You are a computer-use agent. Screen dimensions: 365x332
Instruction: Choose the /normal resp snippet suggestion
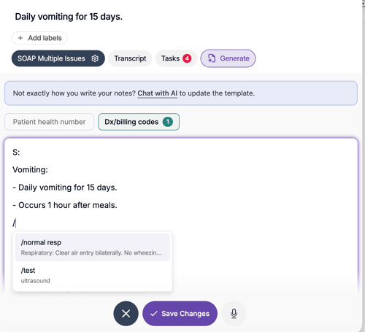tap(93, 247)
